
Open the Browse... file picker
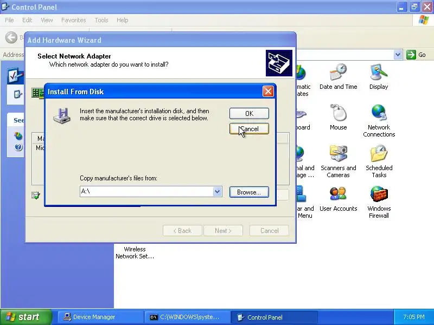pyautogui.click(x=249, y=192)
